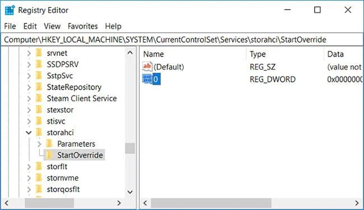The image size is (364, 210).
Task: Expand the storqosflt key
Action: point(29,189)
